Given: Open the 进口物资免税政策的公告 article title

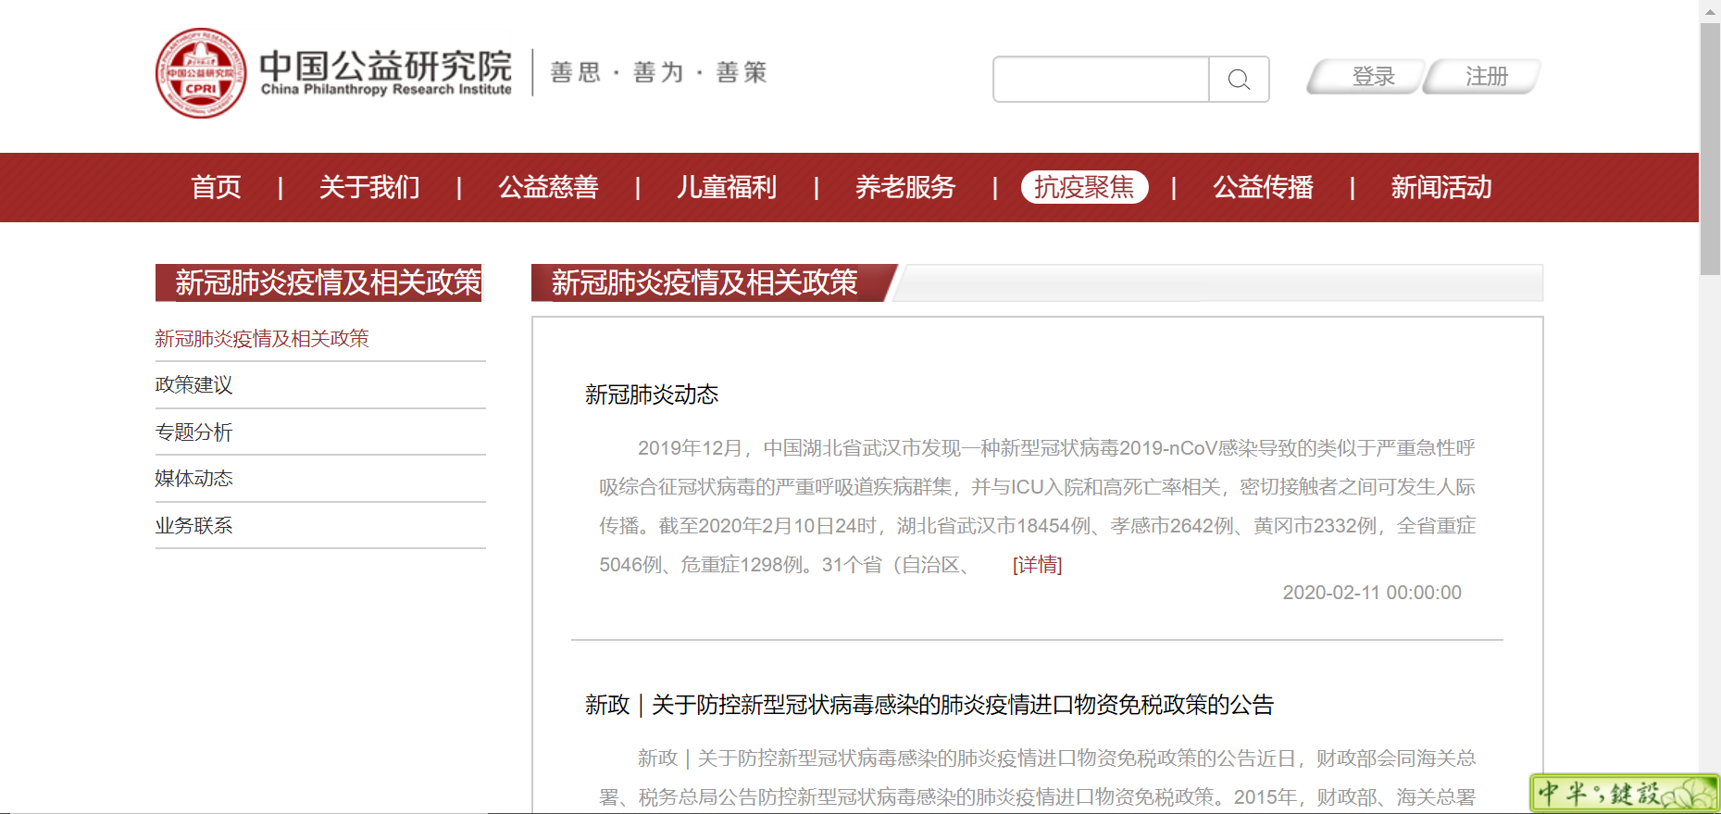Looking at the screenshot, I should coord(929,706).
